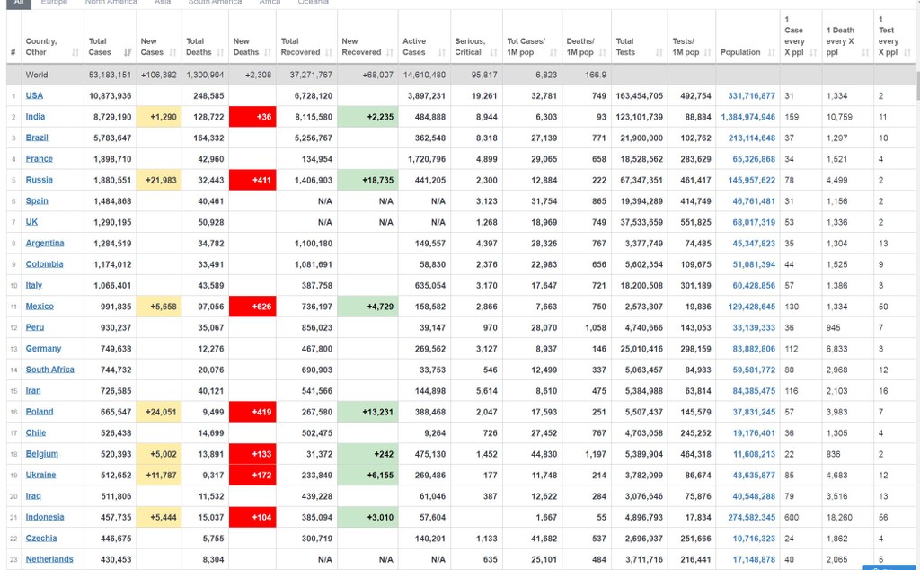Follow the Ukraine country link
920x570 pixels.
[x=40, y=475]
